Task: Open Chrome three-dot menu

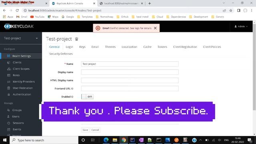Action: point(252,10)
